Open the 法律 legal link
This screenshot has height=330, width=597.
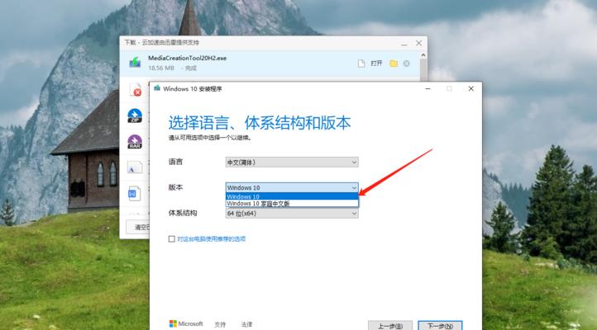(246, 324)
